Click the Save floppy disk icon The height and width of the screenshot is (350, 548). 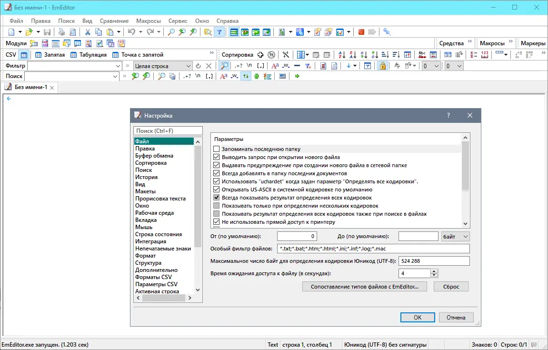coord(47,32)
